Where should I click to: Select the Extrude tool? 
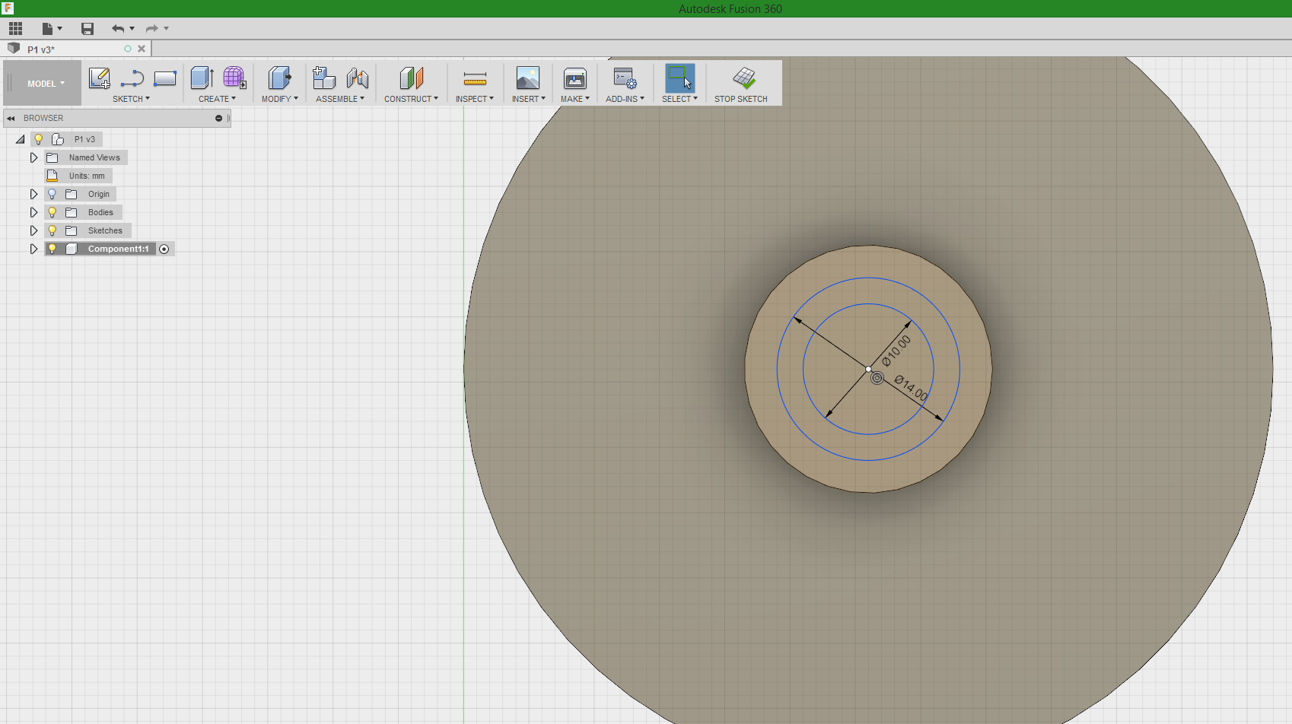tap(202, 78)
